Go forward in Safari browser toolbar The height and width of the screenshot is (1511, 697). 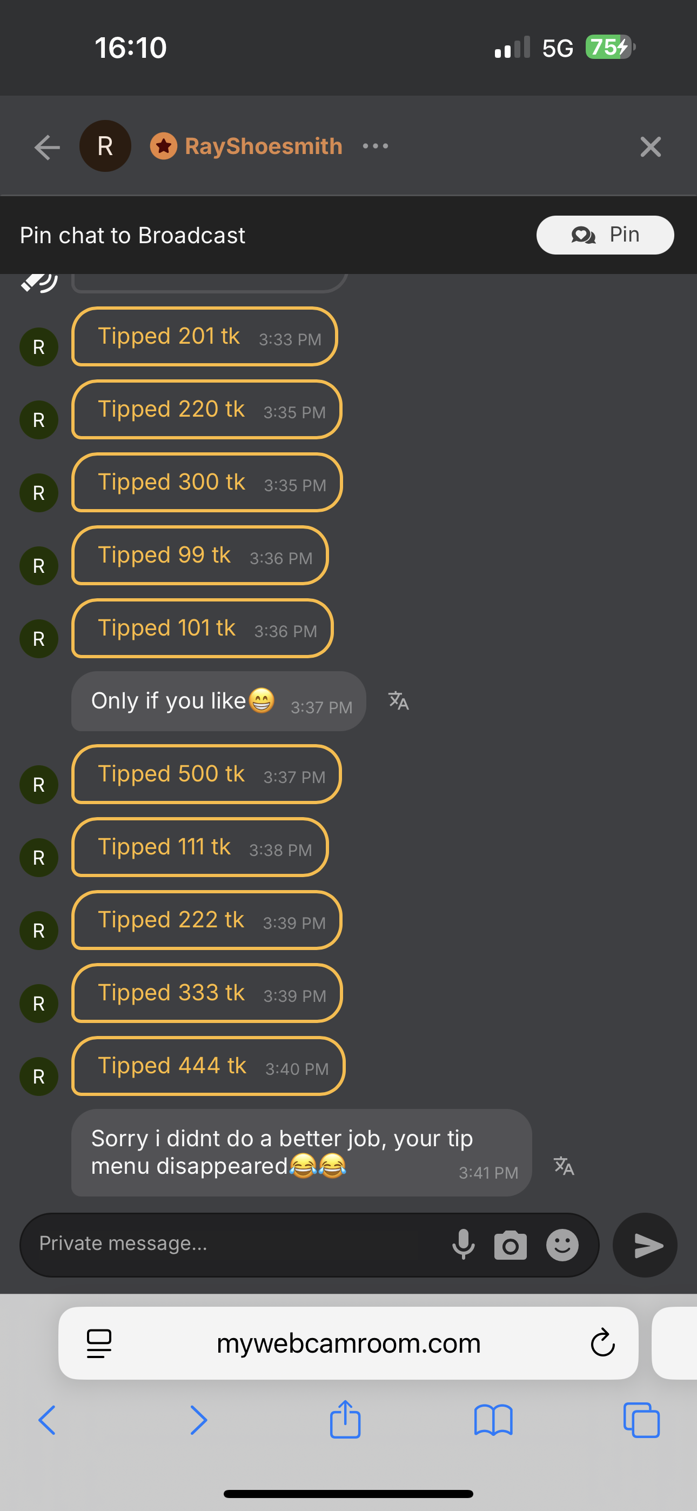[x=199, y=1420]
